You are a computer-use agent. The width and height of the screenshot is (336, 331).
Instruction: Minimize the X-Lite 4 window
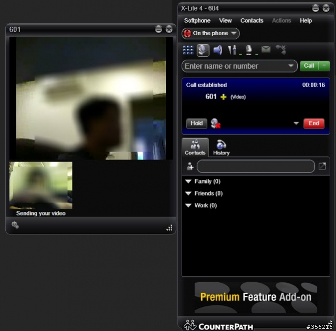coord(316,8)
